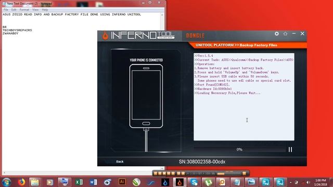
Task: Click the Inferno flame logo
Action: [x=105, y=35]
